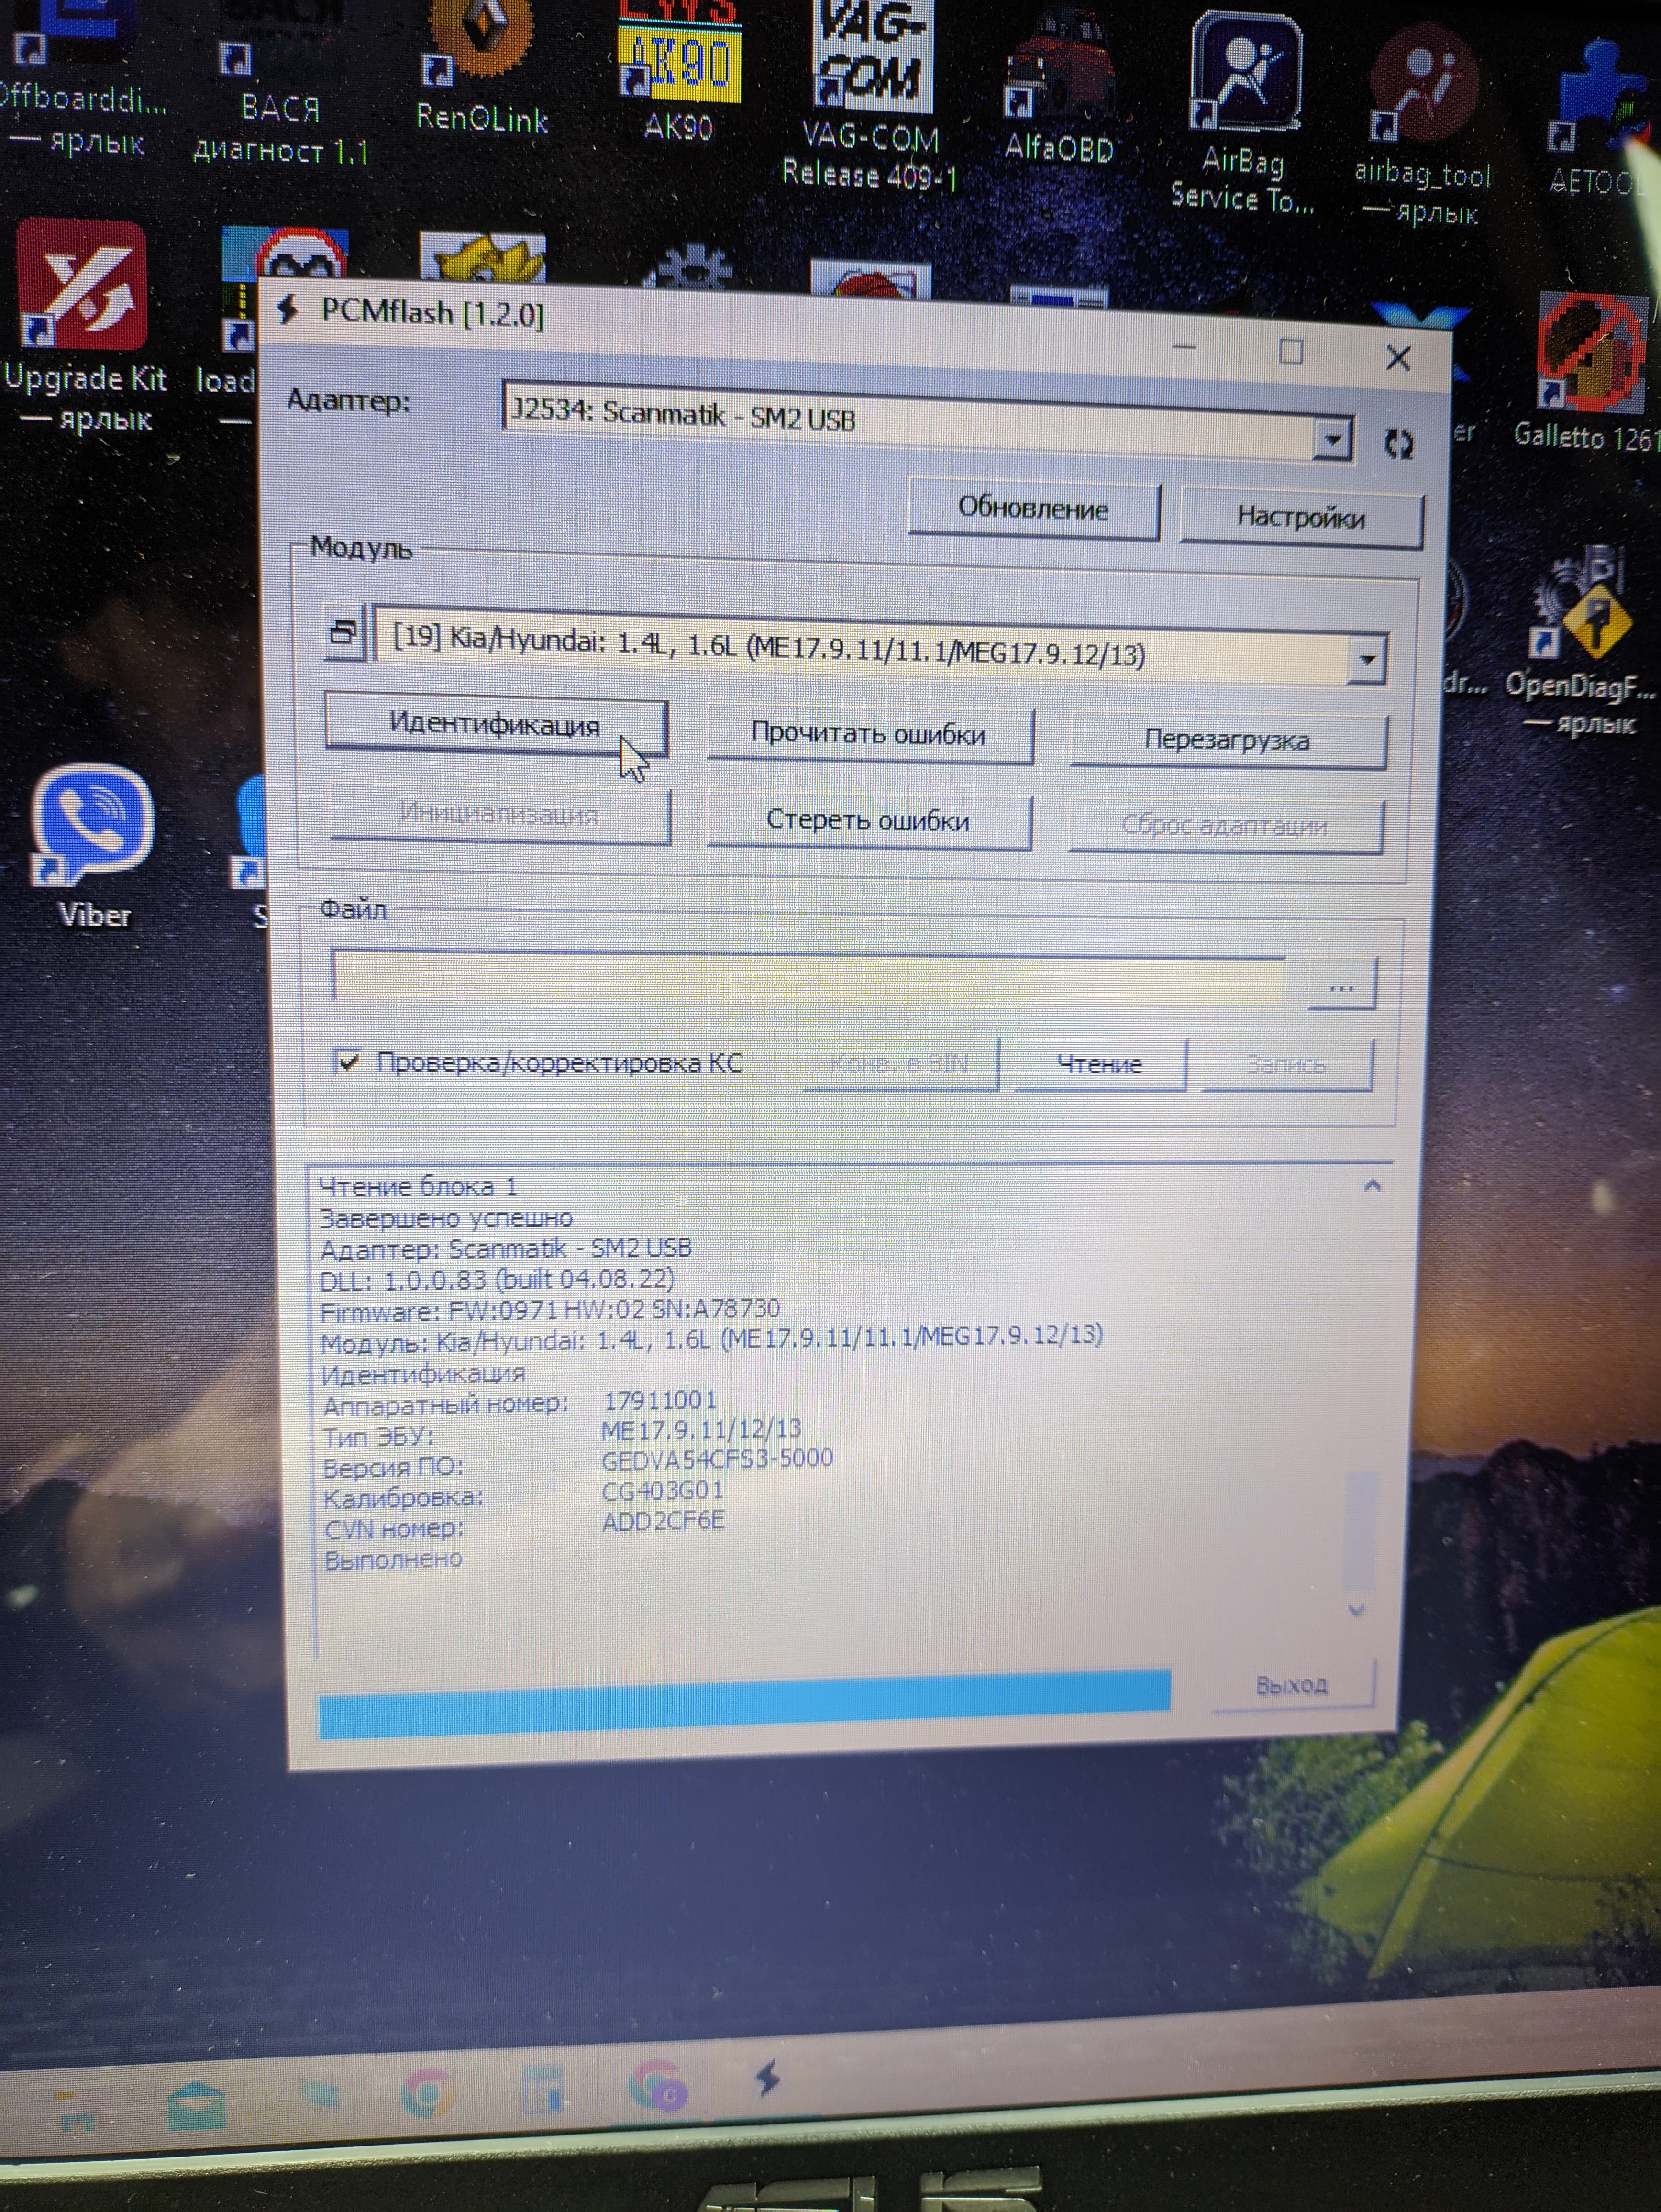Click the Стереть ошибки button
The width and height of the screenshot is (1661, 2212).
pos(868,821)
